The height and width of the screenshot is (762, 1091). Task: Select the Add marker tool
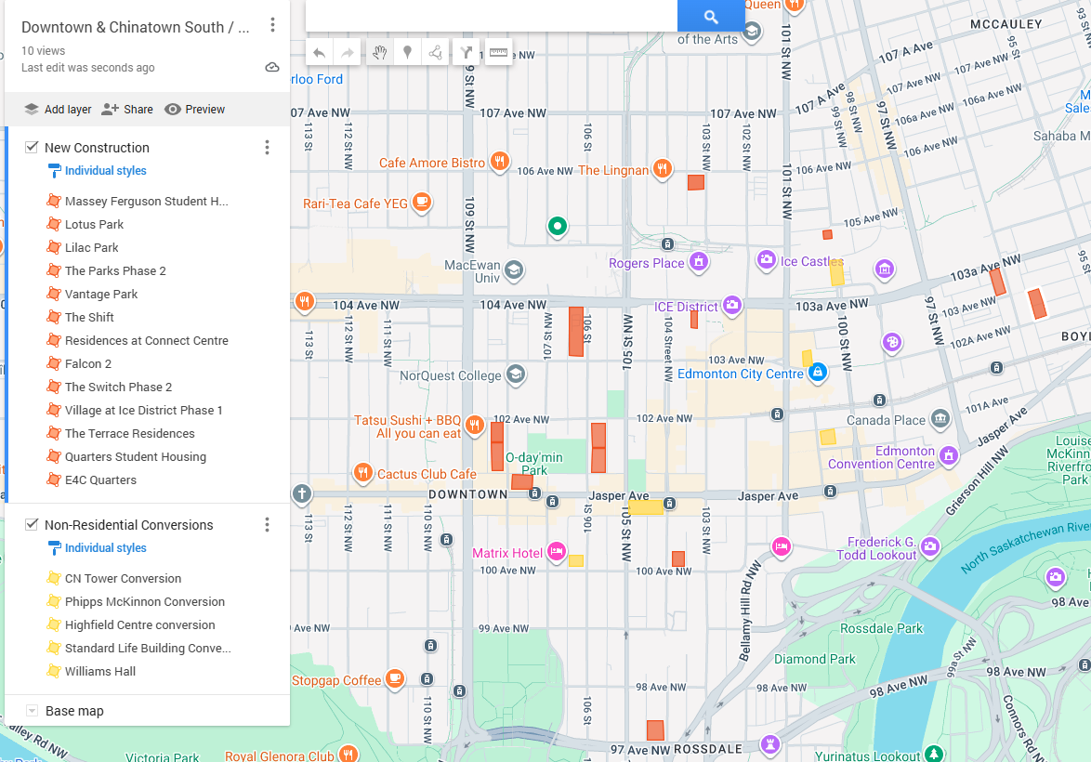[x=408, y=52]
